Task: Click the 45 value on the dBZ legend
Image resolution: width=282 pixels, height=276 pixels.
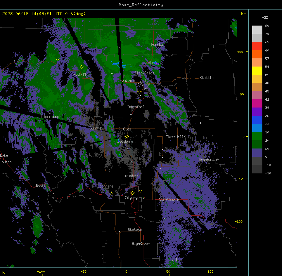Action: [x=267, y=91]
